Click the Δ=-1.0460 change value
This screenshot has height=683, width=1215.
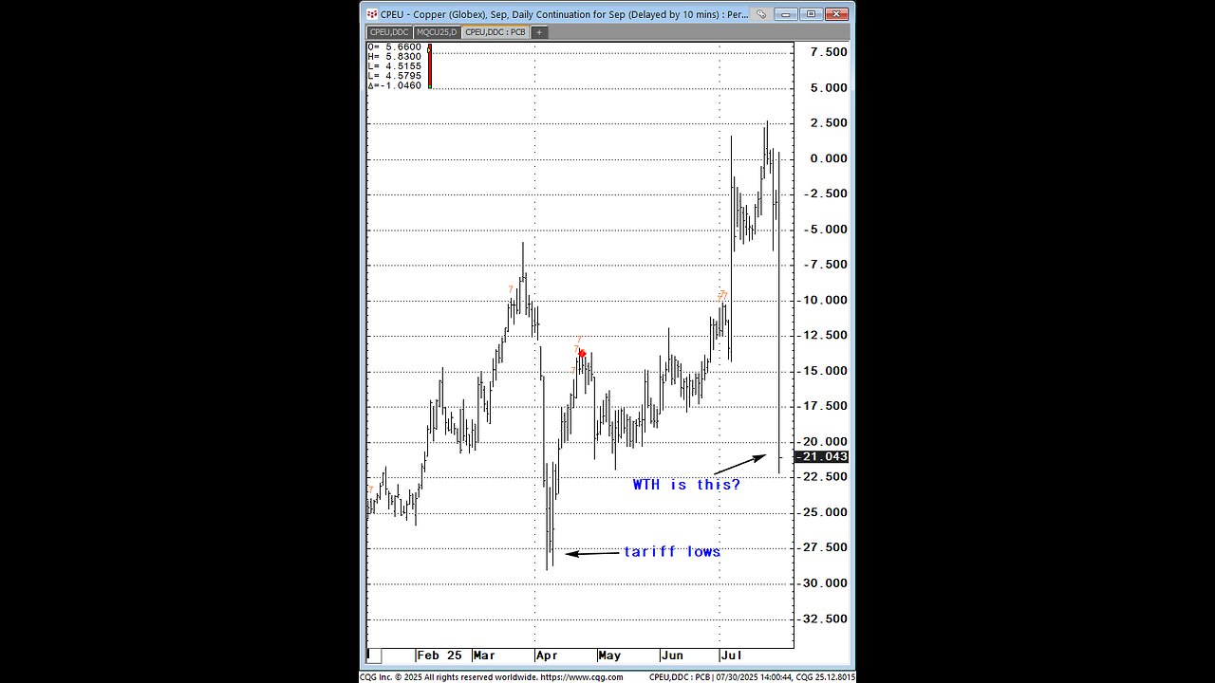coord(394,85)
